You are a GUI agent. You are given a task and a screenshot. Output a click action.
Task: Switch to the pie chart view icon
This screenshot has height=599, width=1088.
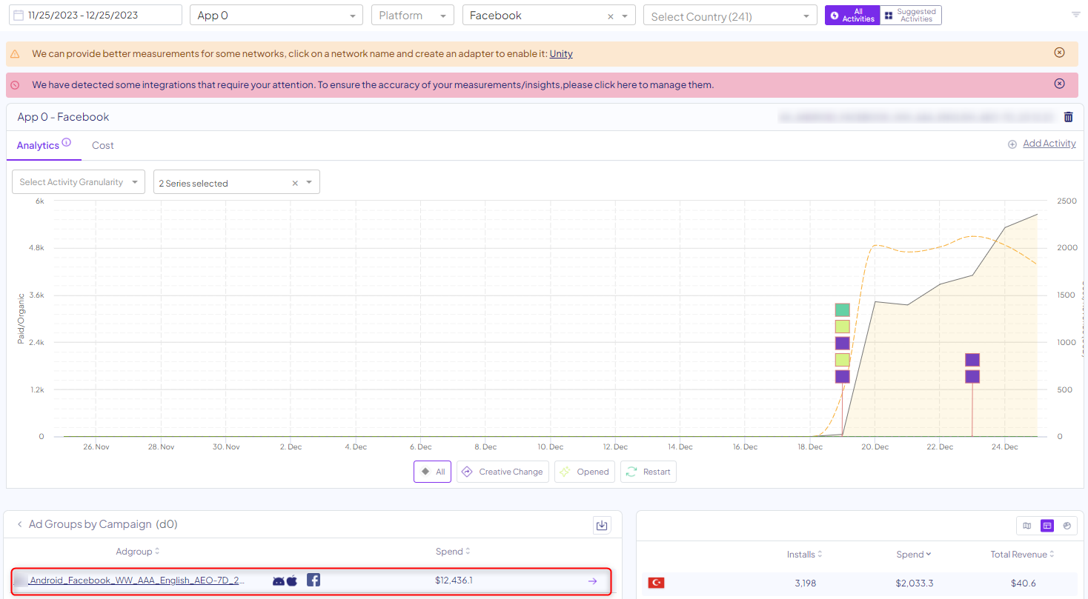[x=1067, y=526]
